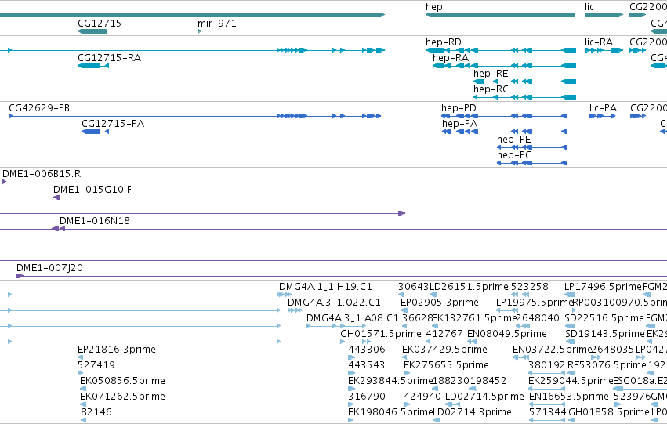
Task: Click the hep-PC protein feature
Action: coord(532,163)
